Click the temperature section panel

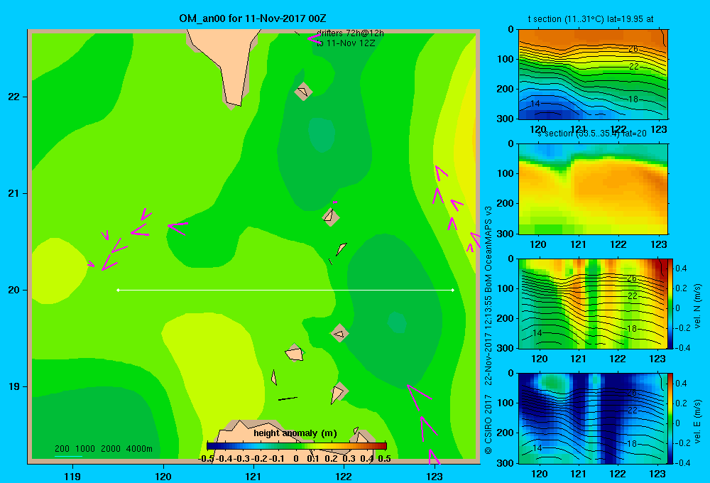point(593,75)
